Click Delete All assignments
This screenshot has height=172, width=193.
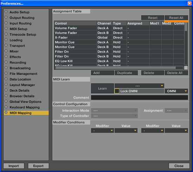coord(176,73)
